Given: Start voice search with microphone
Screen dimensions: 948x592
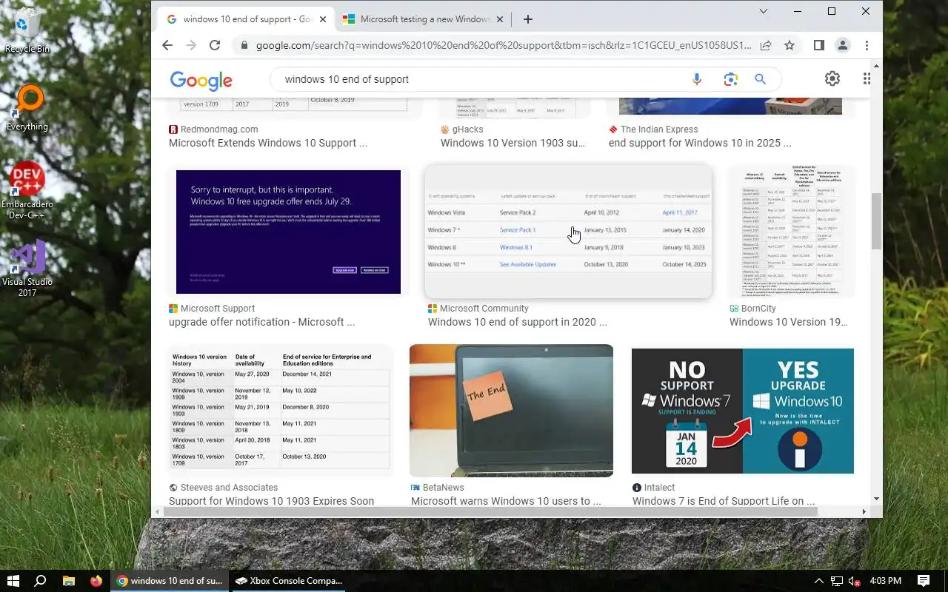Looking at the screenshot, I should click(x=696, y=79).
